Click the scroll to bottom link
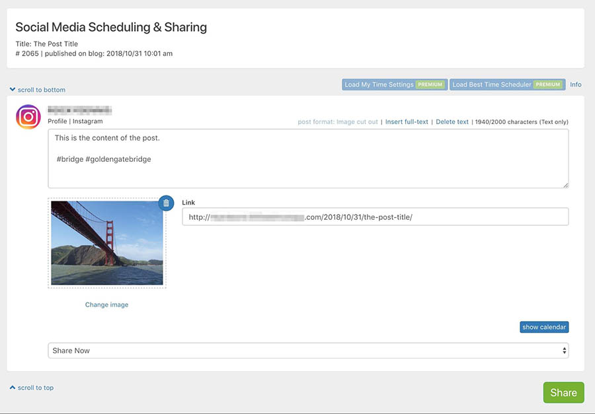 coord(41,90)
